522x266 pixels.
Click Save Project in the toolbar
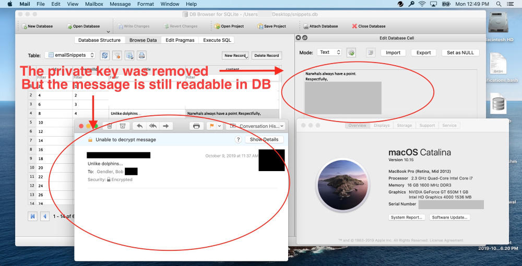[271, 26]
